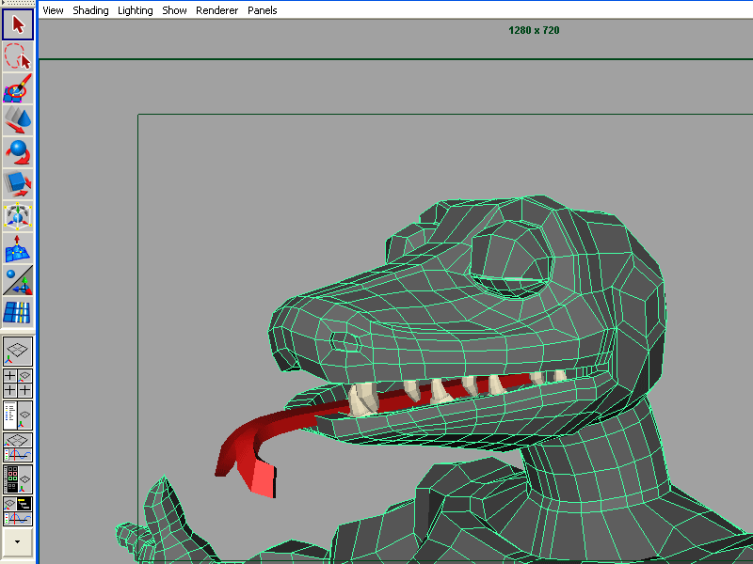The width and height of the screenshot is (753, 564).
Task: Open the Renderer menu
Action: pos(216,10)
